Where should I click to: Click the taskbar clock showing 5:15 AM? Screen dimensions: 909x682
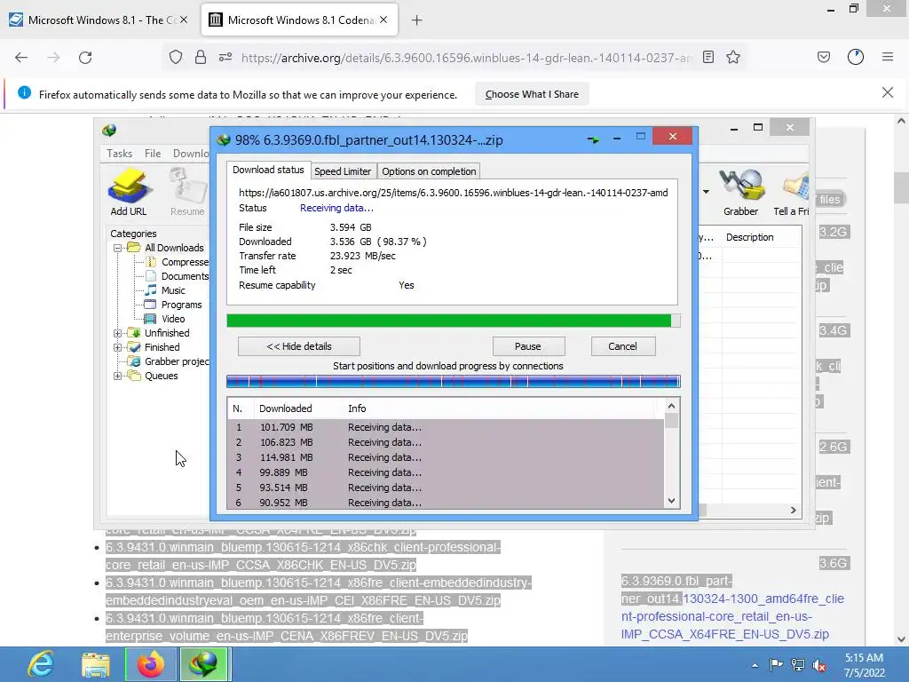coord(865,665)
